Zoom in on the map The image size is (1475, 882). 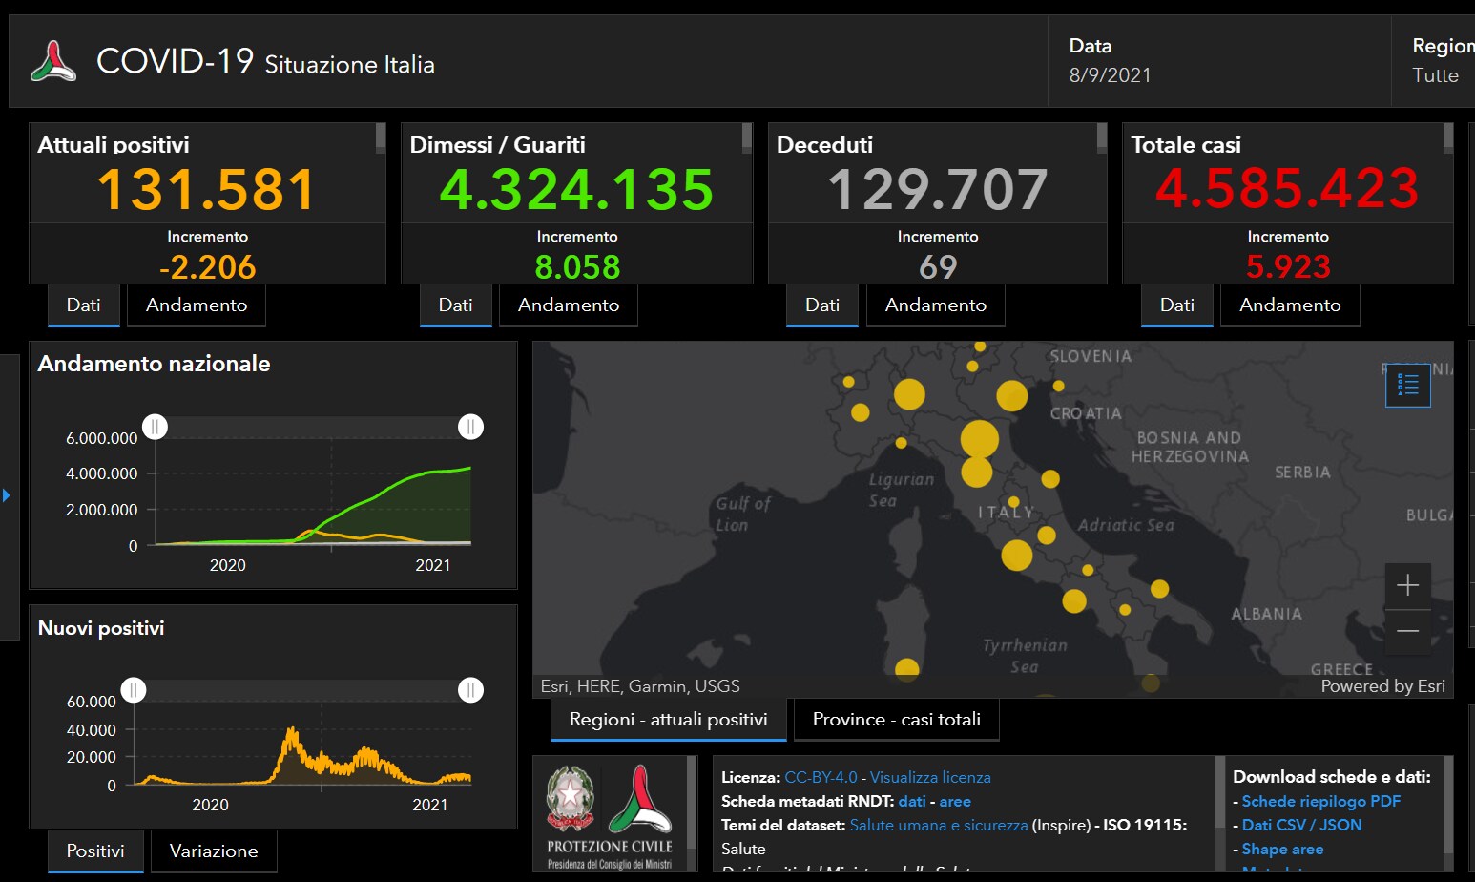tap(1407, 585)
